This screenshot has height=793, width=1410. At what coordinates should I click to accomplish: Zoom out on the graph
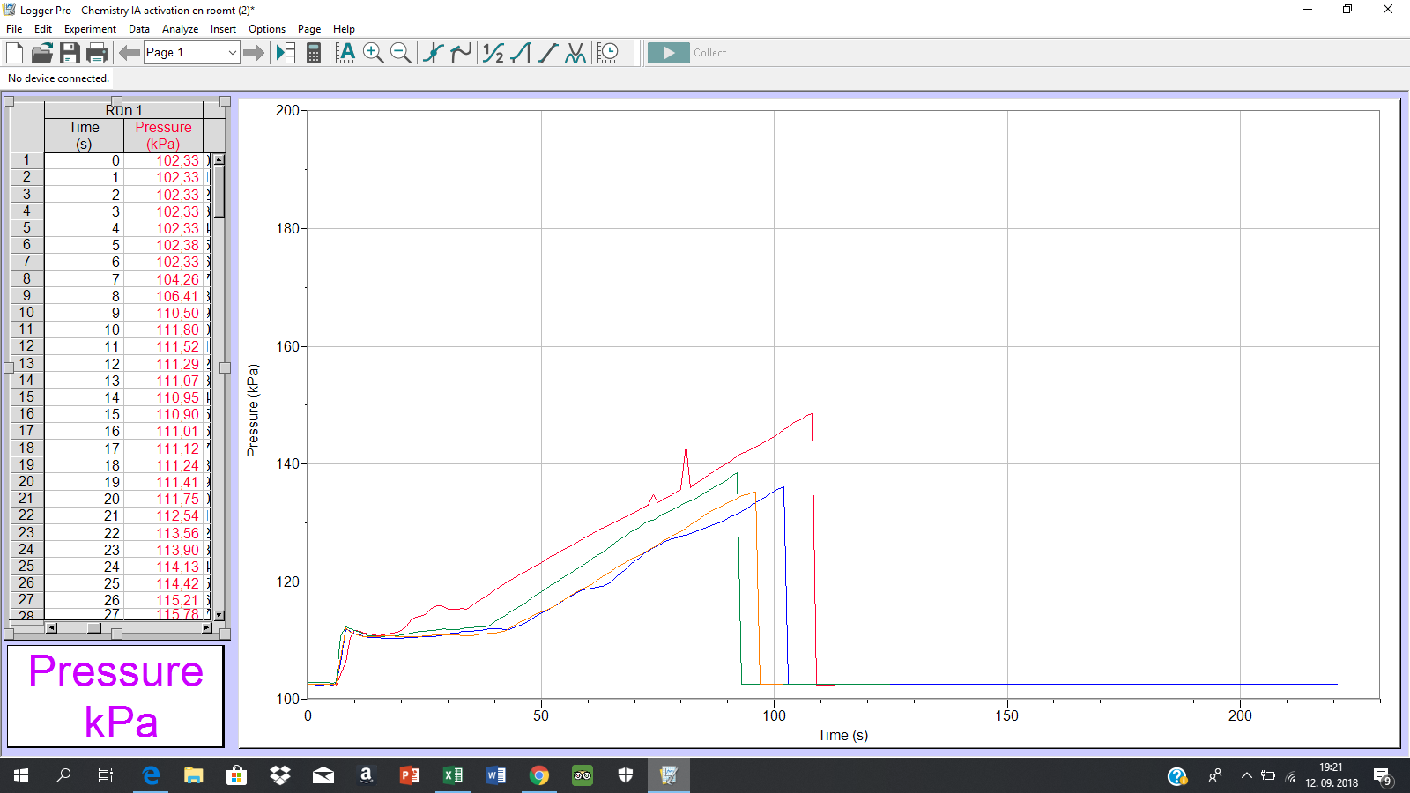[x=400, y=53]
